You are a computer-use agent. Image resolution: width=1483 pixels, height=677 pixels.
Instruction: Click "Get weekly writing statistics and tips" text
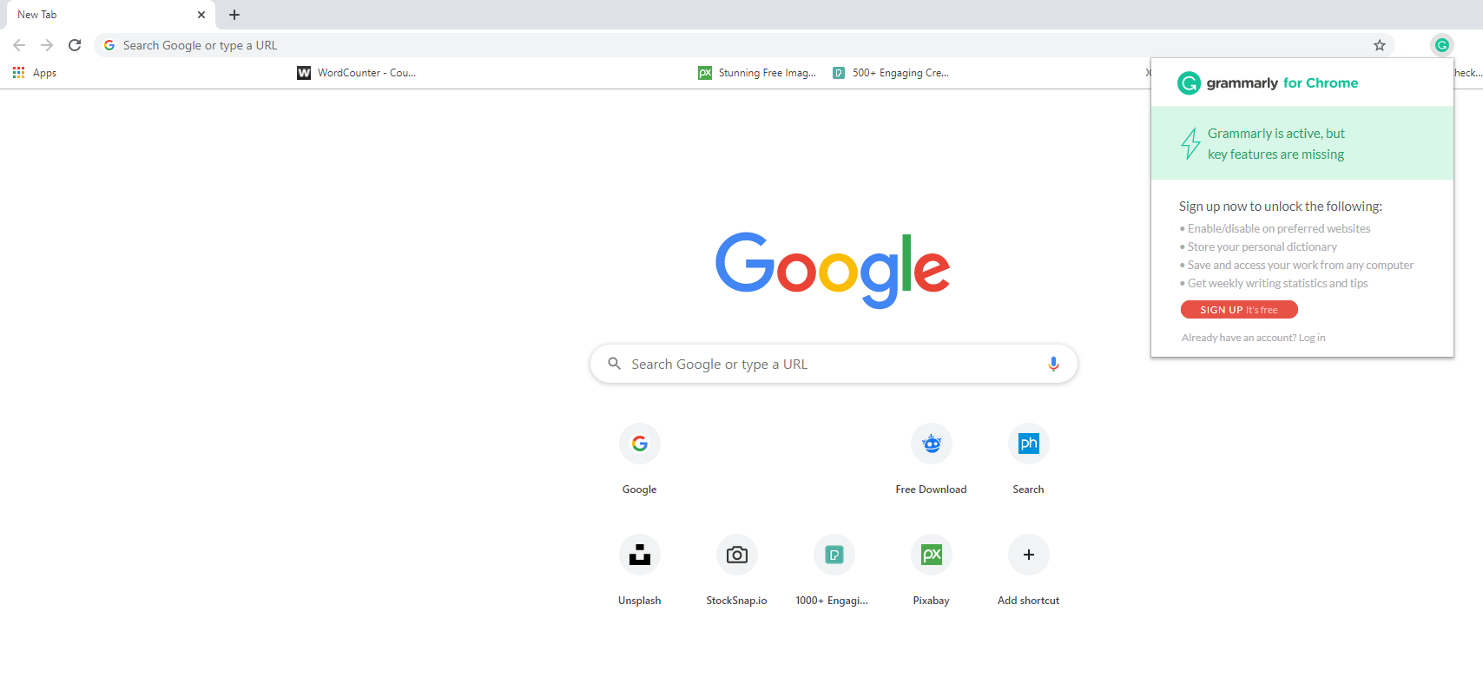pos(1277,283)
